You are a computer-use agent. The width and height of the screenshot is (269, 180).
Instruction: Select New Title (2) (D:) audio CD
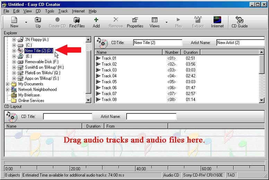point(39,51)
